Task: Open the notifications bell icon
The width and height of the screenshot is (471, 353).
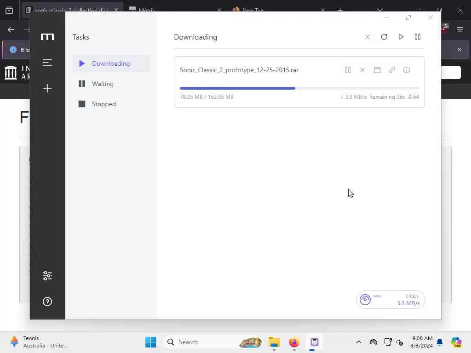Action: pyautogui.click(x=440, y=342)
